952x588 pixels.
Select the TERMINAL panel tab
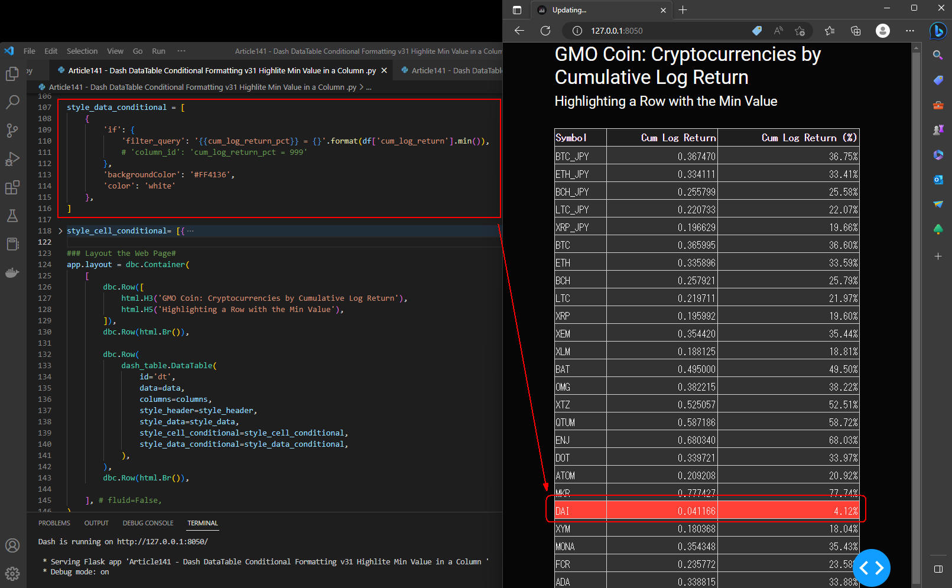[x=203, y=523]
